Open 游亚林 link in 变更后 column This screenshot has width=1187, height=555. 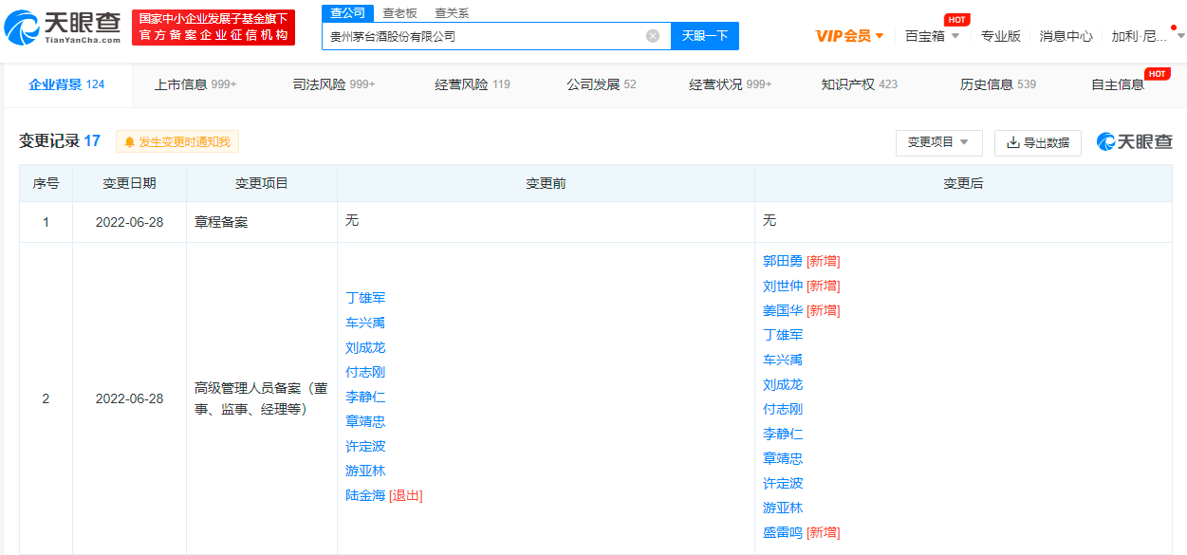(783, 508)
